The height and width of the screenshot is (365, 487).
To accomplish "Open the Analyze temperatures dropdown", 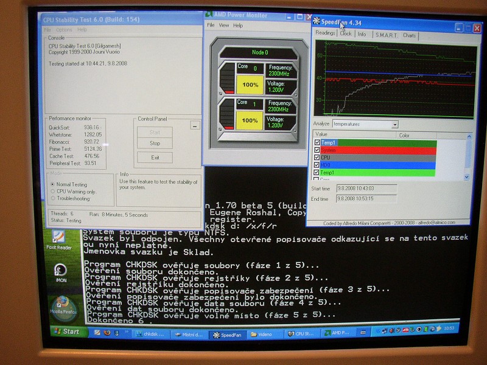I will tap(366, 124).
